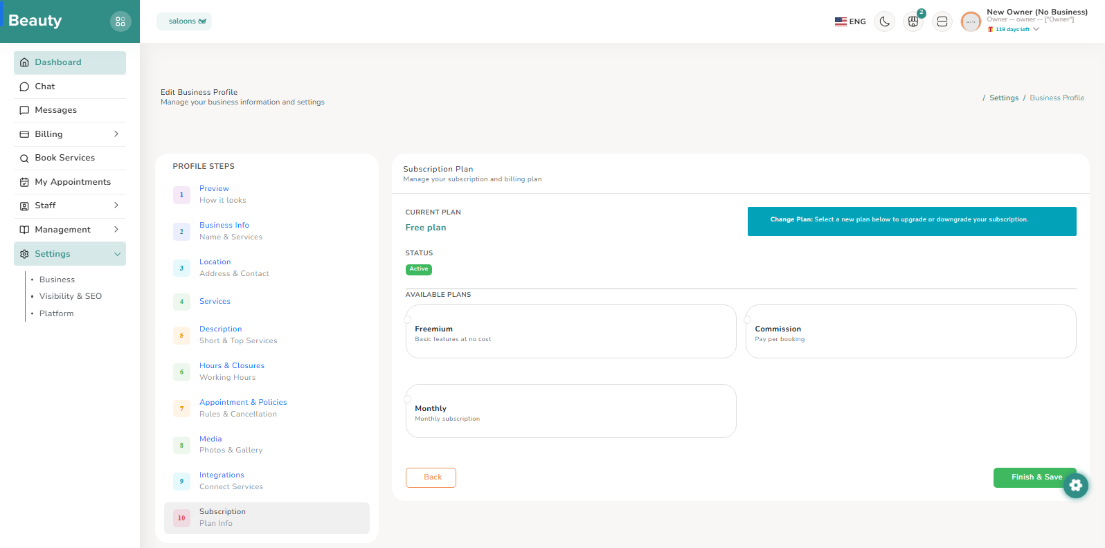This screenshot has height=548, width=1105.
Task: Expand the Staff submenu chevron
Action: click(x=116, y=205)
